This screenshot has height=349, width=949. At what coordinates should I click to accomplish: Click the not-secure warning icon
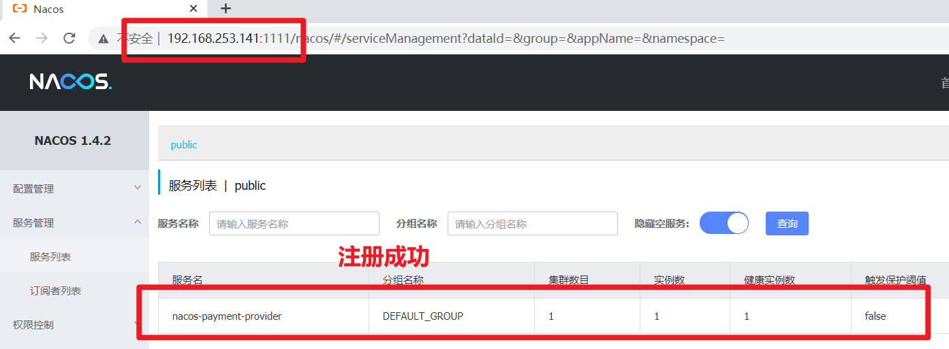point(104,39)
